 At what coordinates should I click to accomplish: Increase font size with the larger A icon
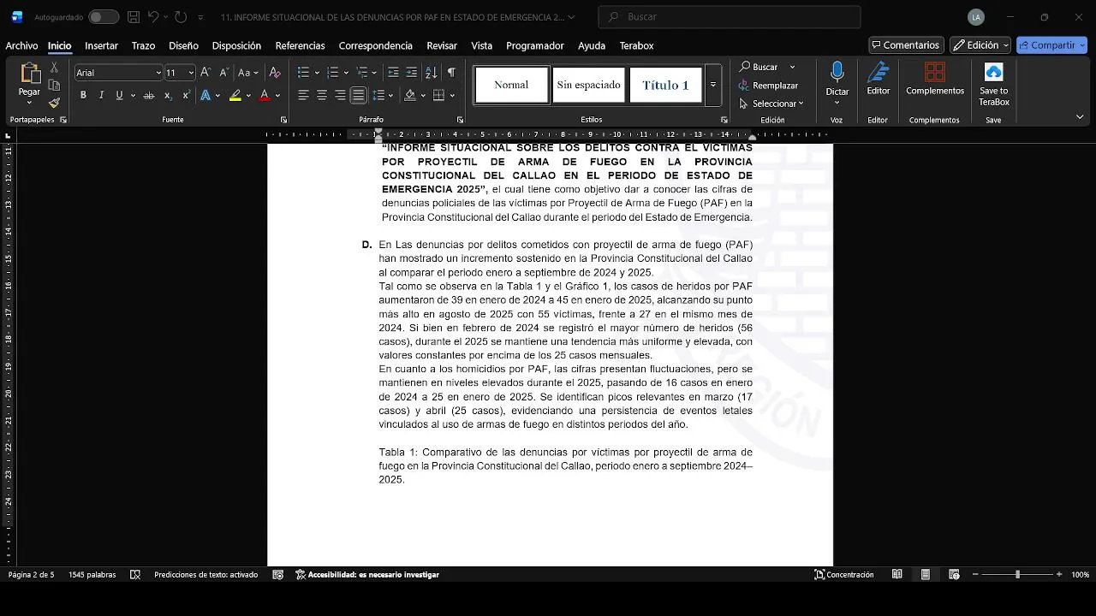(x=205, y=73)
